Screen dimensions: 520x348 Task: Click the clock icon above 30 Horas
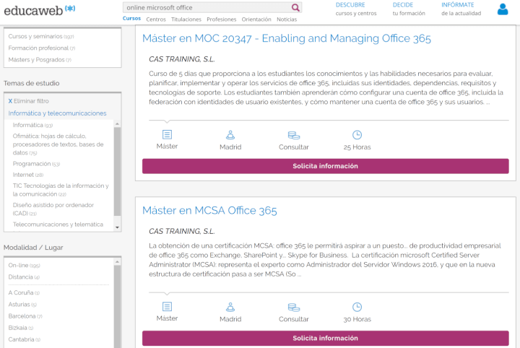(x=357, y=307)
